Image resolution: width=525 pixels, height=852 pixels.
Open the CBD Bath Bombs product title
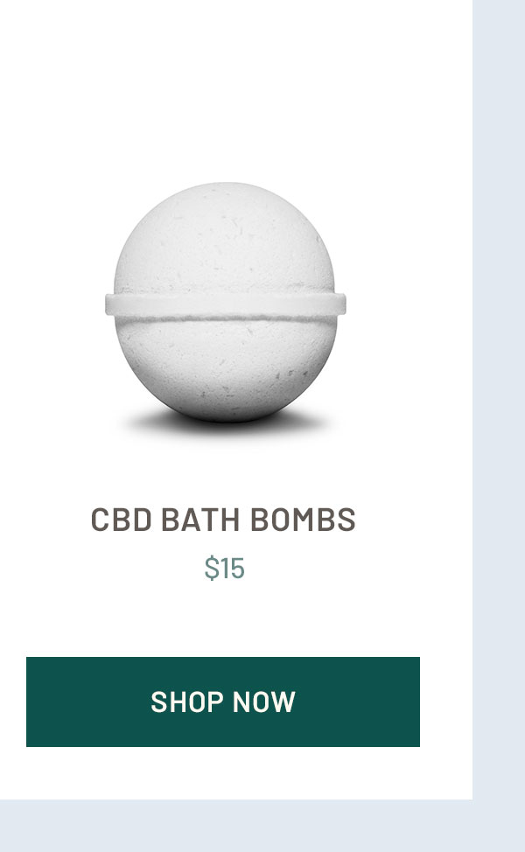click(x=223, y=519)
